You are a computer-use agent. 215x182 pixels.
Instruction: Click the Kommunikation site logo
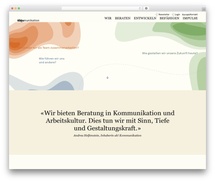click(x=28, y=20)
